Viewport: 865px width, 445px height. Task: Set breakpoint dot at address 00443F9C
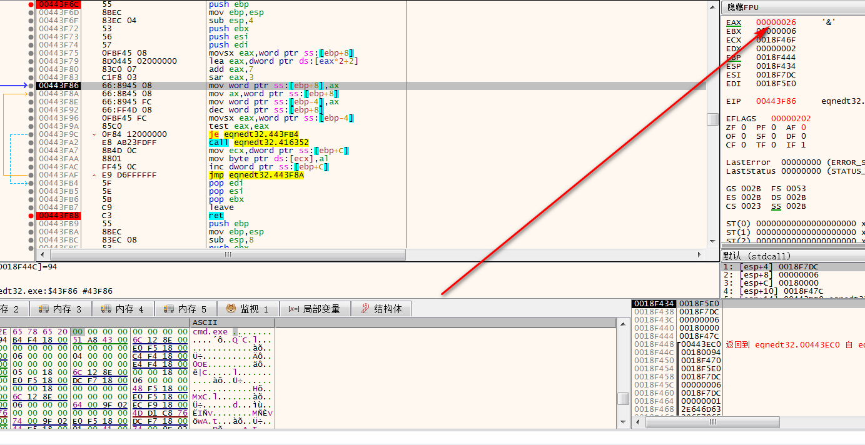pos(31,134)
